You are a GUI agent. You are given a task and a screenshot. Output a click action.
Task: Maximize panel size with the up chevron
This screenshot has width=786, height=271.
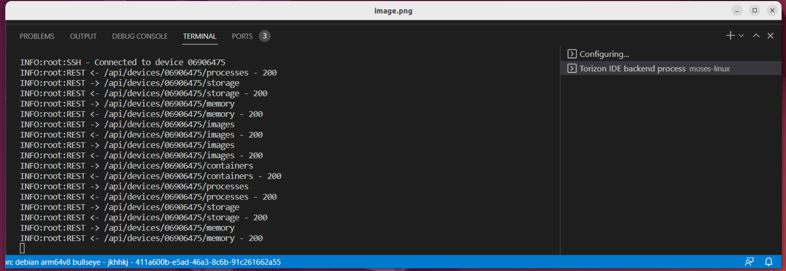click(x=756, y=36)
